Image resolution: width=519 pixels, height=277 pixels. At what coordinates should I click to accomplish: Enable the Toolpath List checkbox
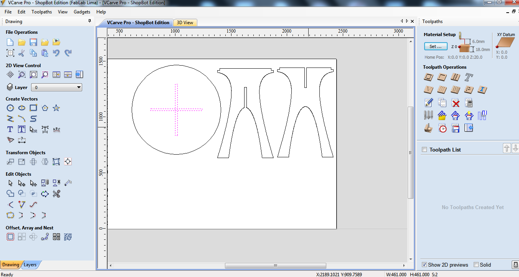[x=424, y=150]
